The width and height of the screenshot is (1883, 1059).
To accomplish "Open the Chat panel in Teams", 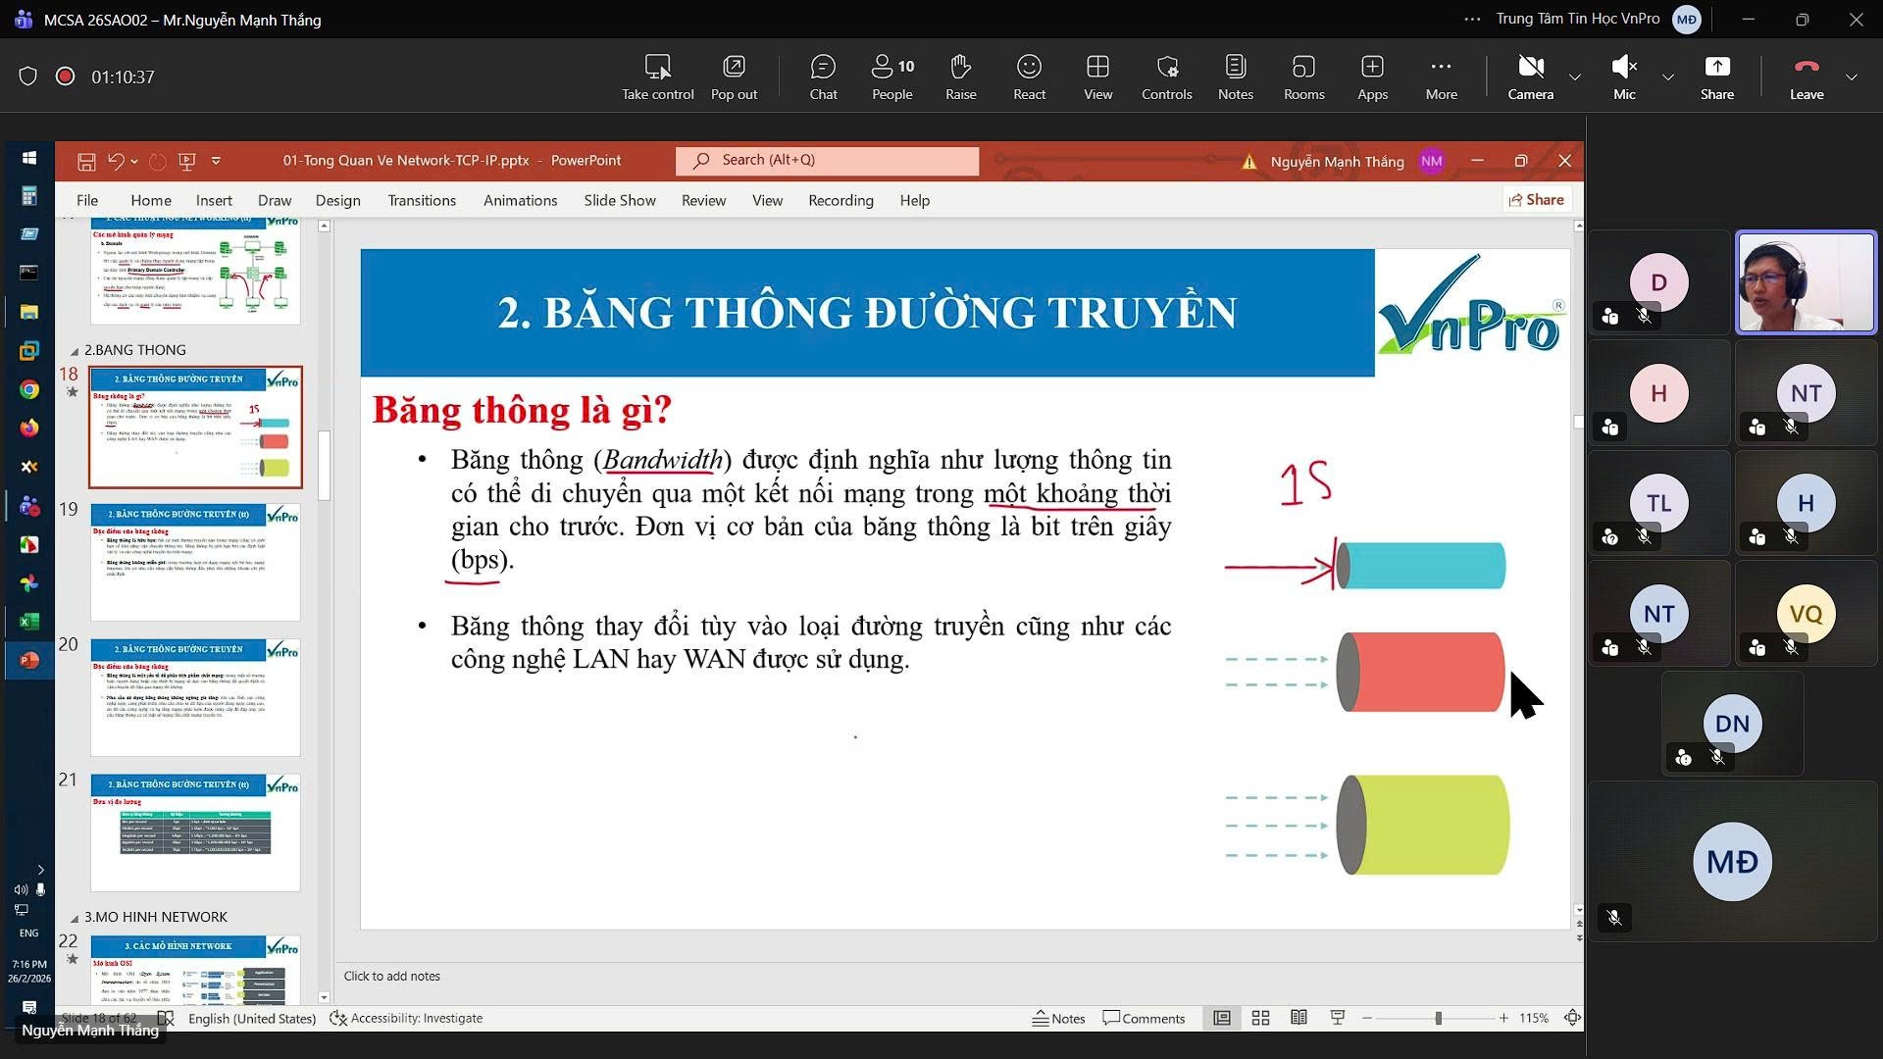I will coord(823,76).
